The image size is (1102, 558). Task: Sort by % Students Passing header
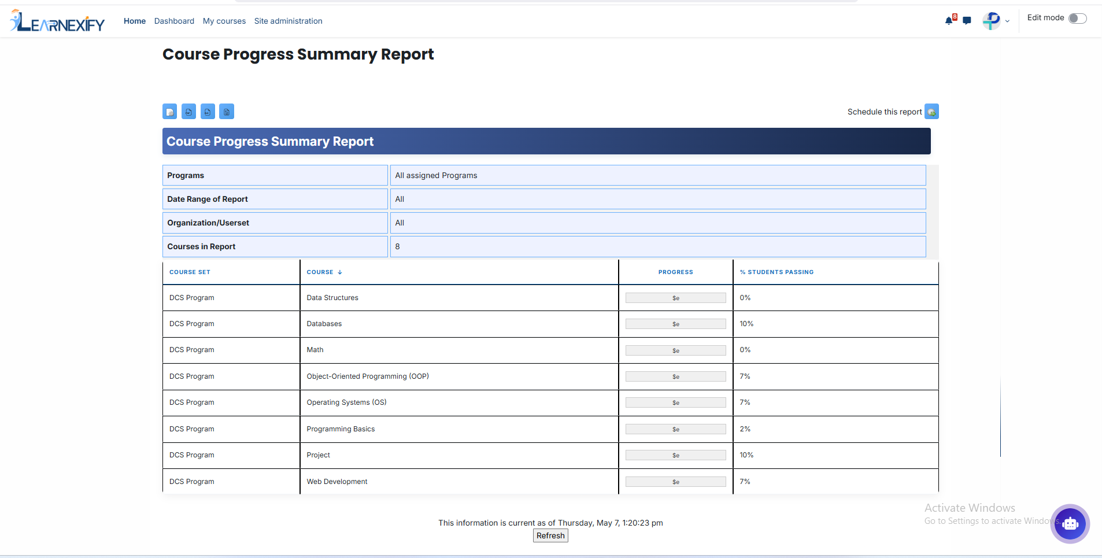click(x=776, y=272)
